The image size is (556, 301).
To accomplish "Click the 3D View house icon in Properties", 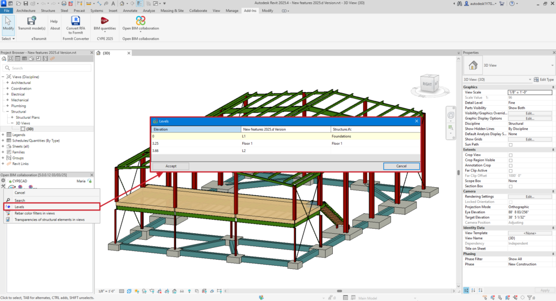I will pos(473,66).
